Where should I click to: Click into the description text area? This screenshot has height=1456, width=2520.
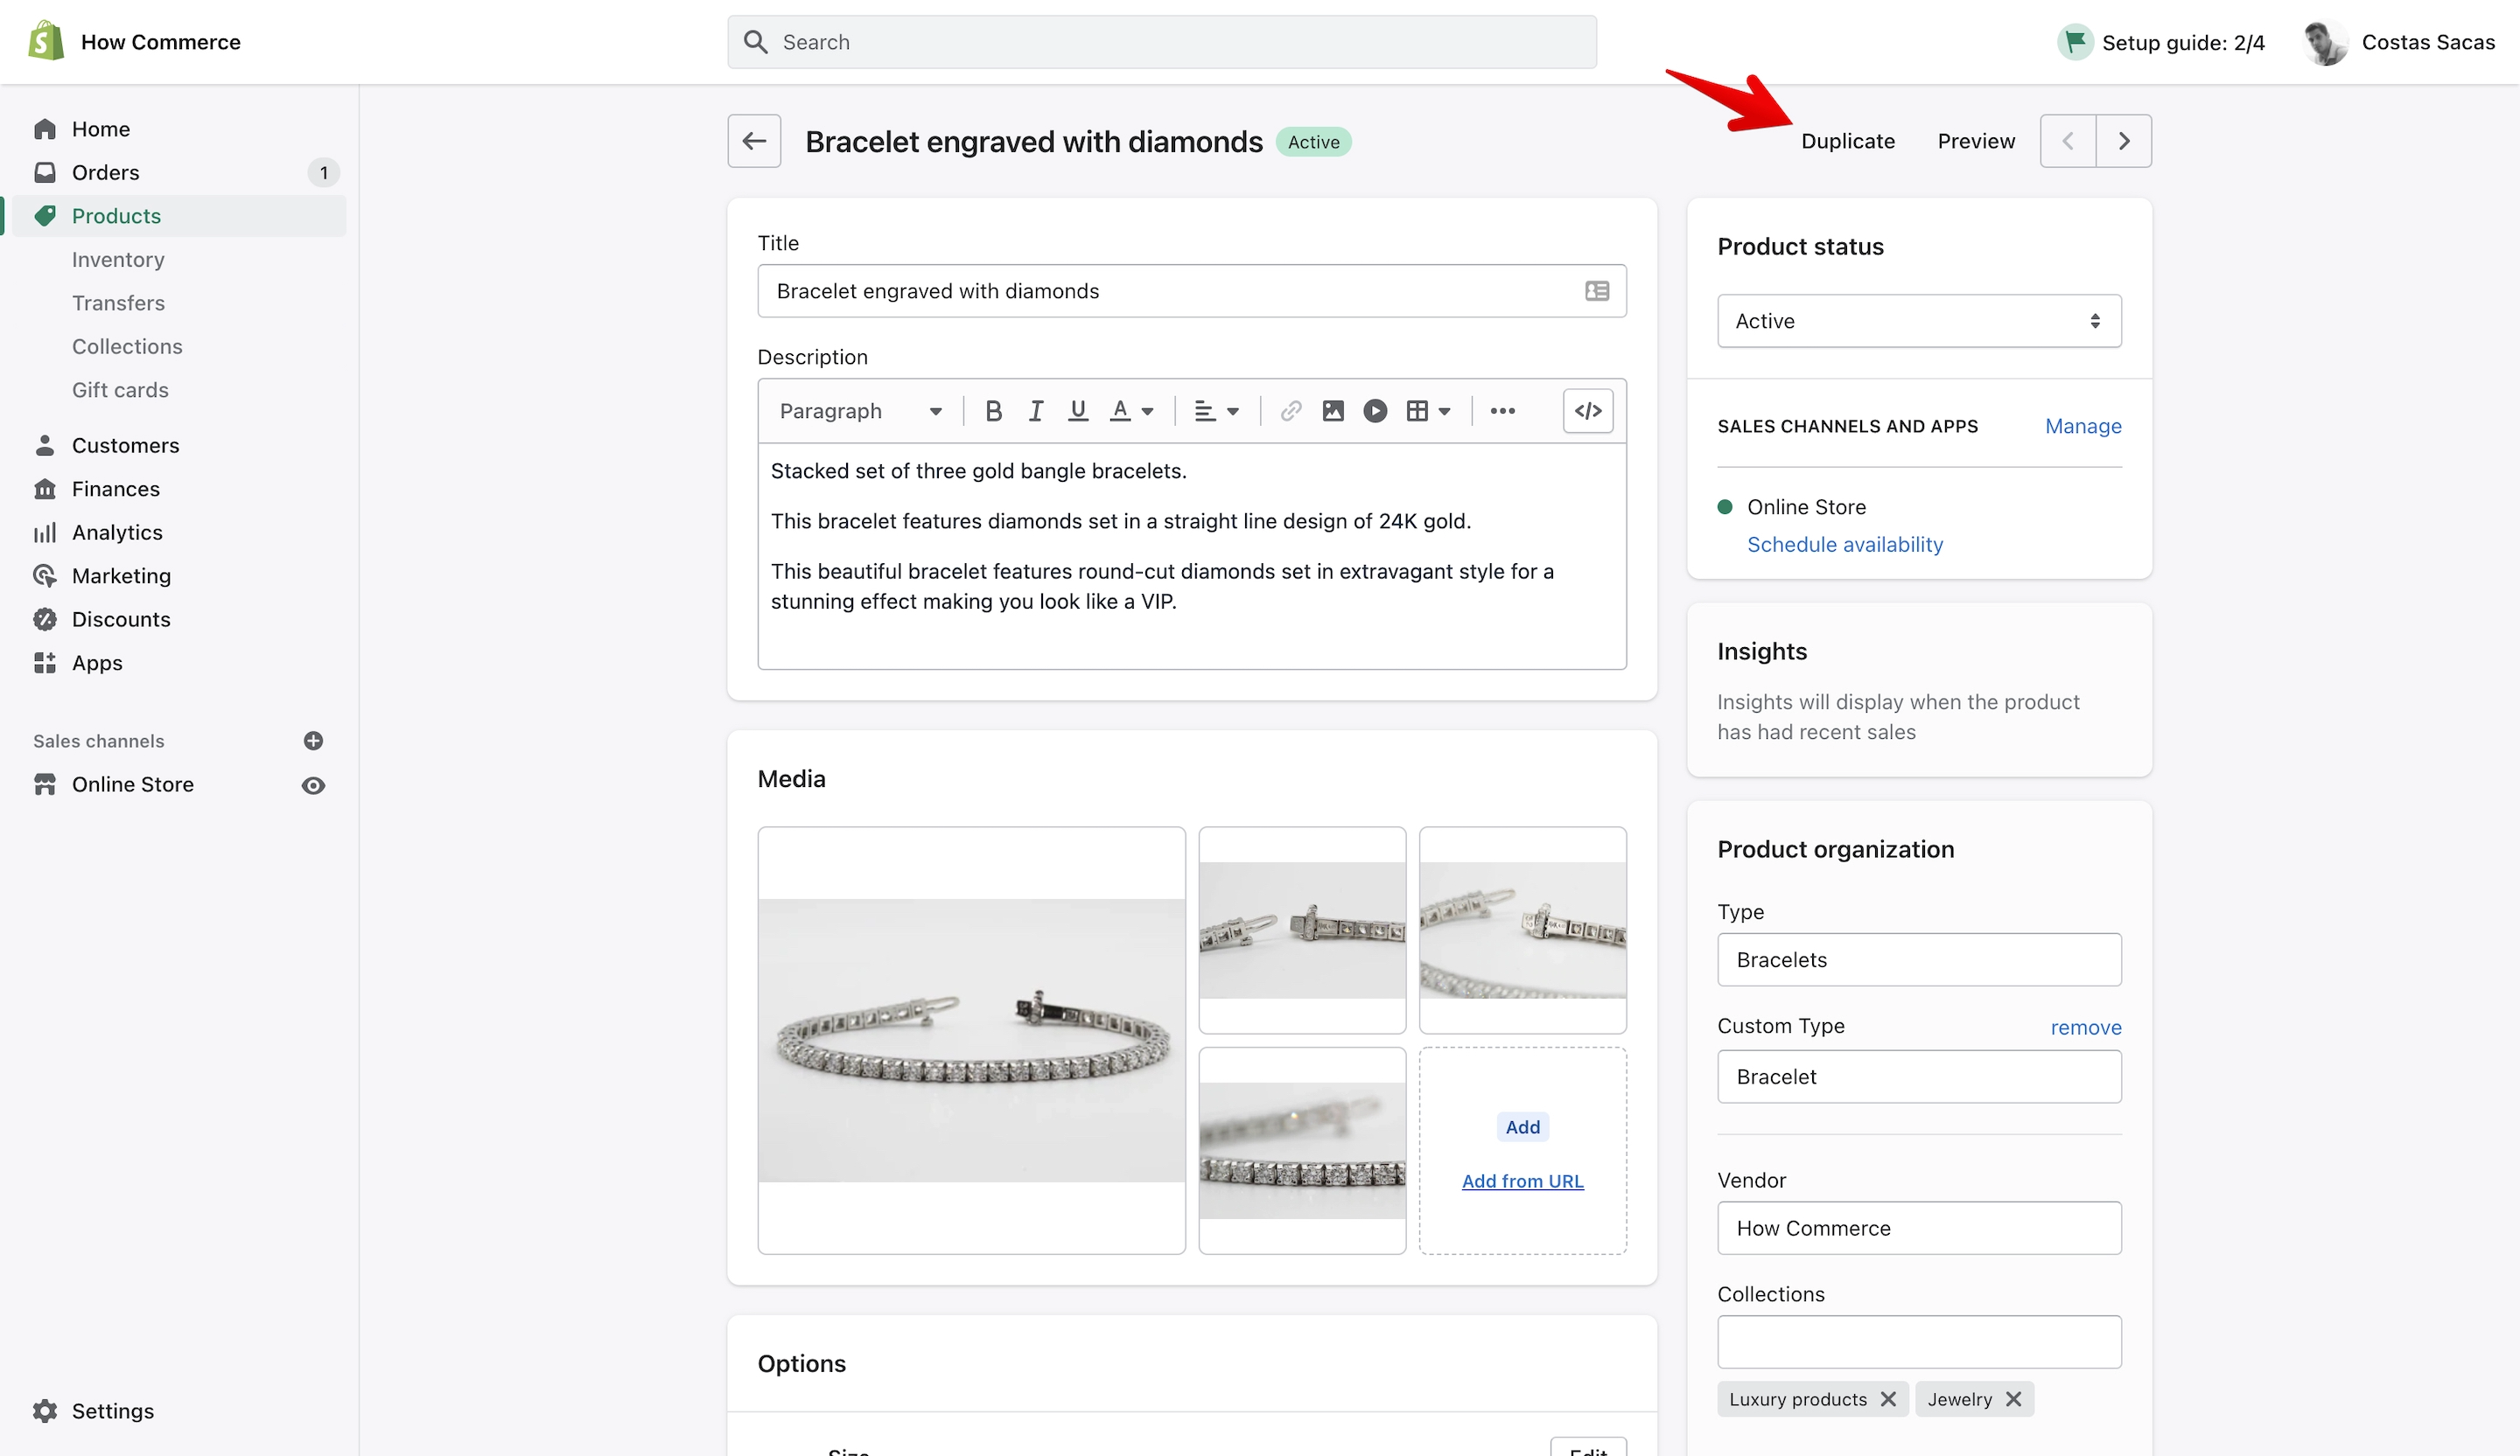[x=1192, y=555]
